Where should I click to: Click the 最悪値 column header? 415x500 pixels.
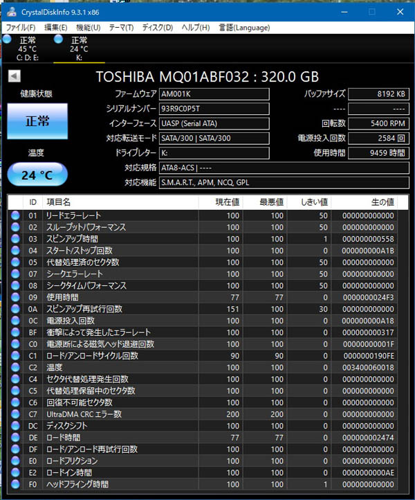coord(265,202)
